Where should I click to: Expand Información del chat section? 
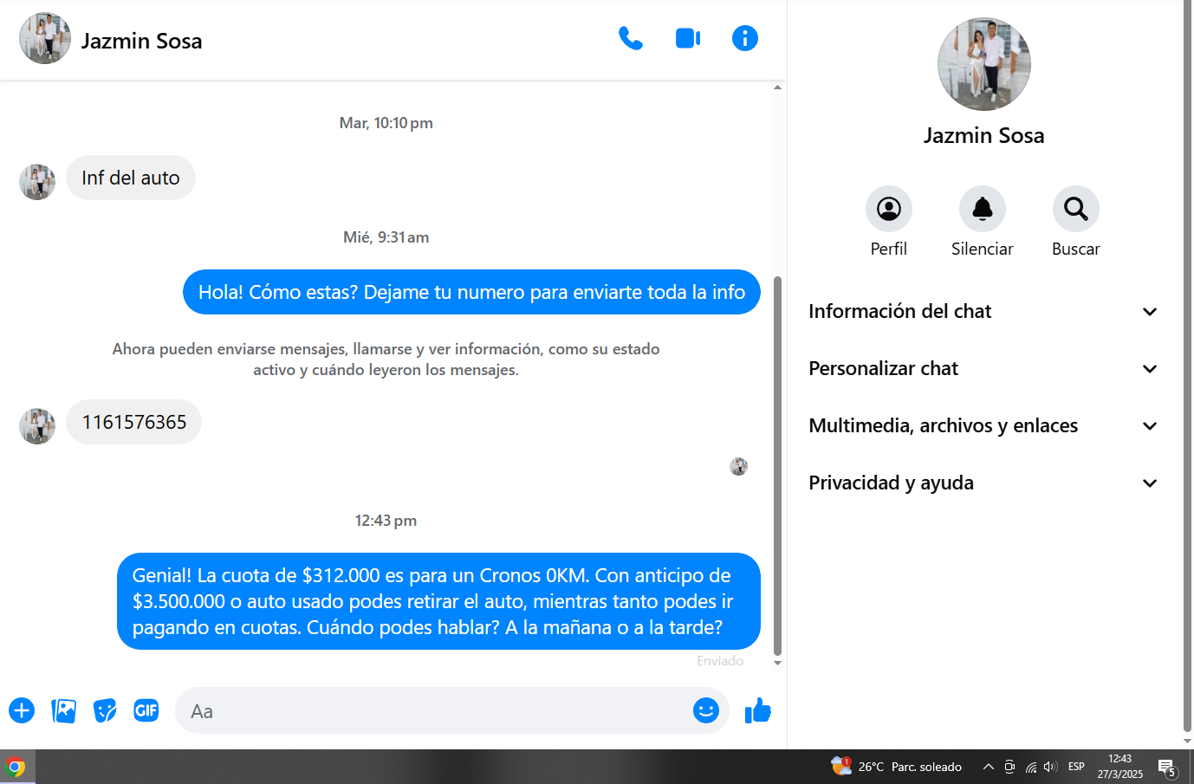point(983,312)
